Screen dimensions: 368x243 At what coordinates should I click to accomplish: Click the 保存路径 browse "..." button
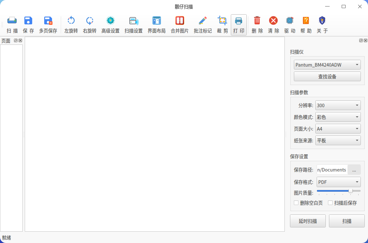click(354, 170)
